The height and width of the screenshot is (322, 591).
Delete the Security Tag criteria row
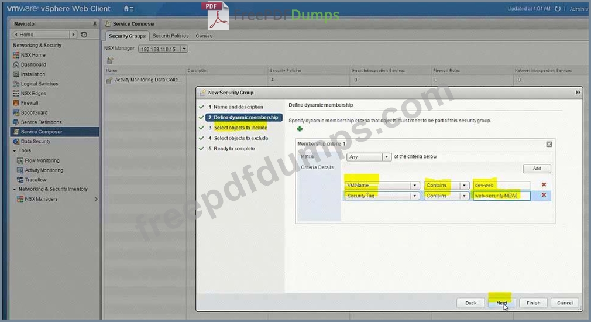pos(544,195)
